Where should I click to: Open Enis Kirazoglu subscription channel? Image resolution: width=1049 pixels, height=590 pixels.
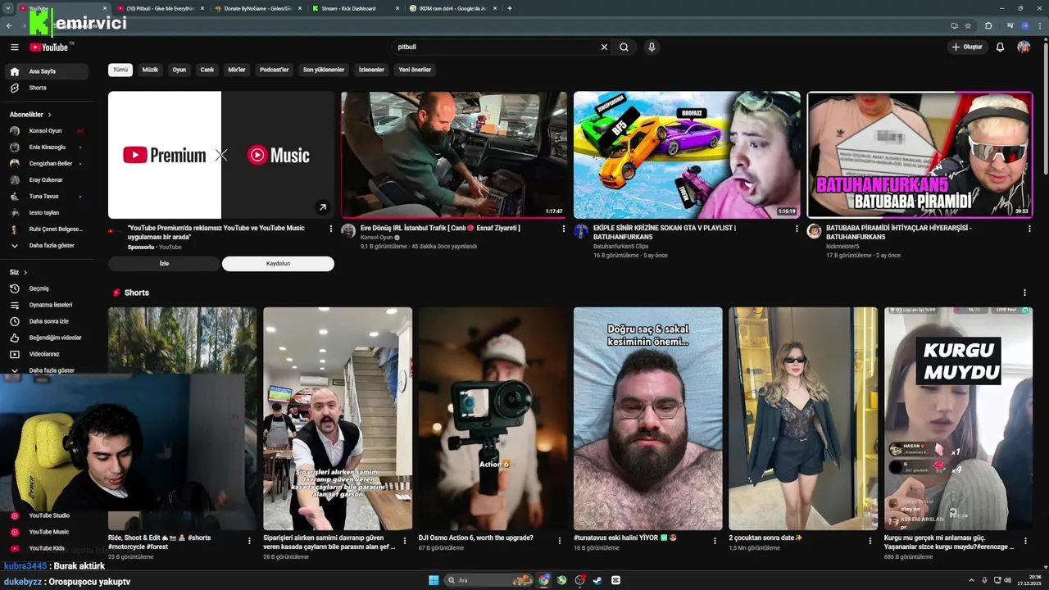[46, 147]
